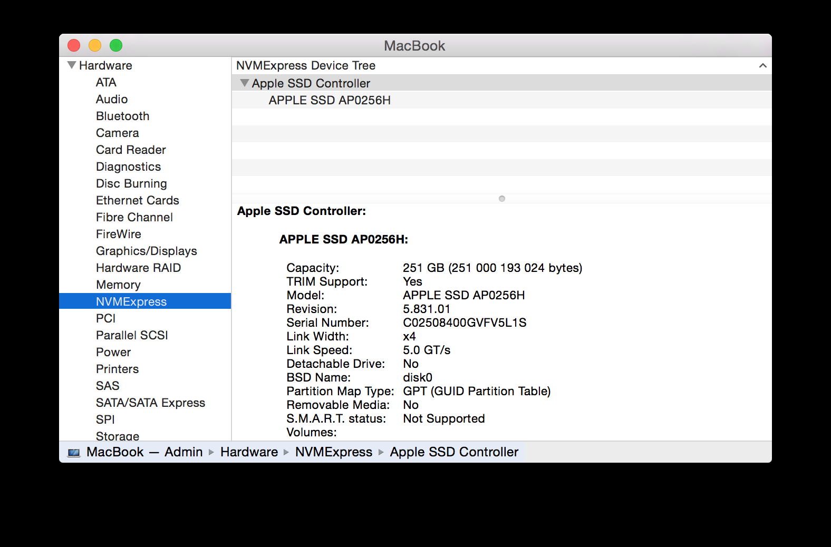The height and width of the screenshot is (547, 831).
Task: Collapse the Apple SSD Controller tree triangle
Action: (244, 83)
